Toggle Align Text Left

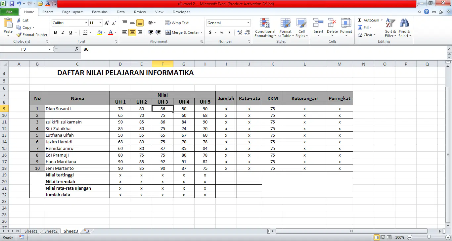click(125, 32)
